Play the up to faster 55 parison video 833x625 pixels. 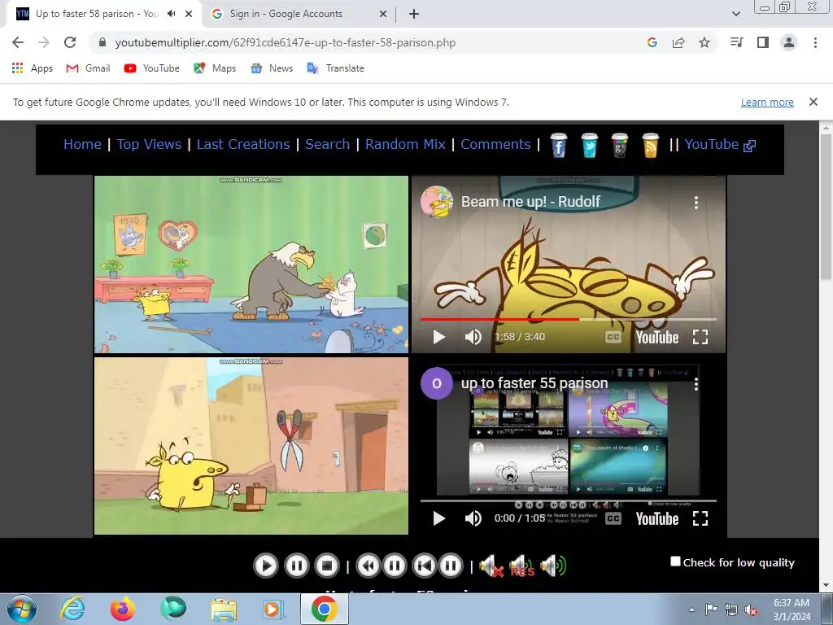[438, 518]
